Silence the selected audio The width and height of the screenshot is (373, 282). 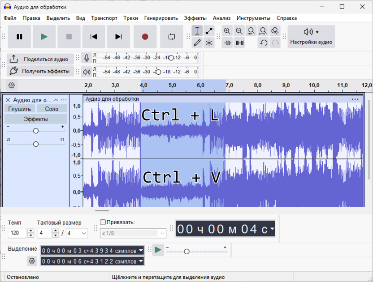239,43
